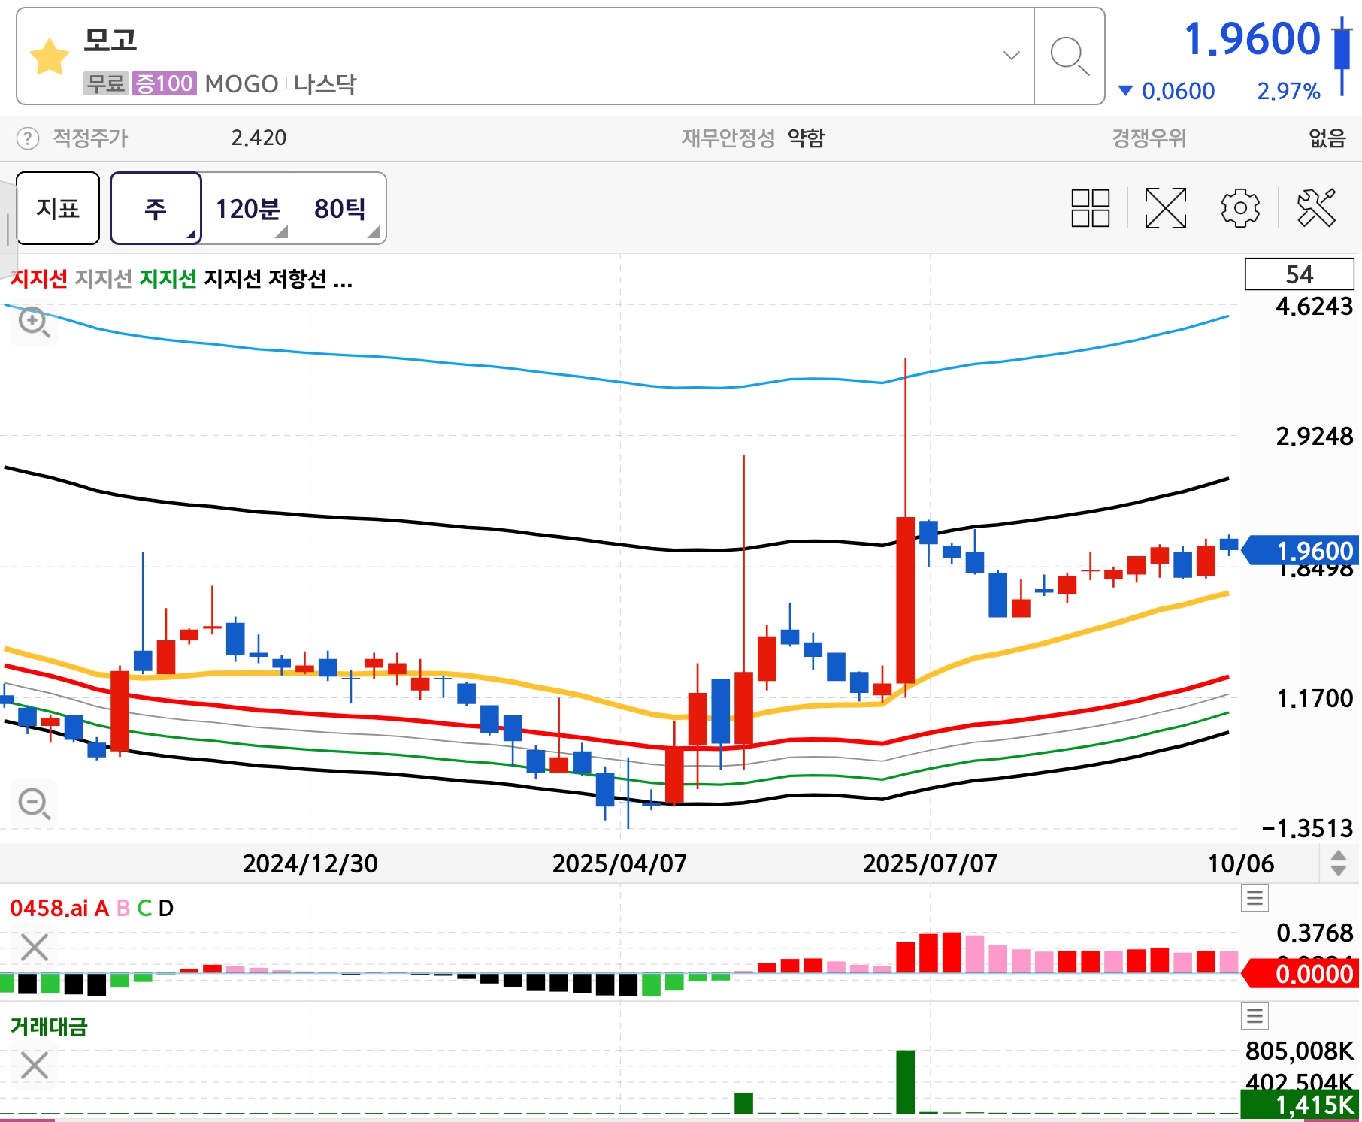Zoom in the chart with plus magnifier
This screenshot has width=1362, height=1122.
click(35, 322)
